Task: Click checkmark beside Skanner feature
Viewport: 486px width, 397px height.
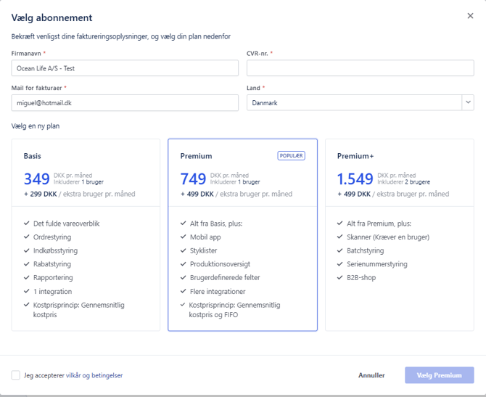Action: click(340, 237)
